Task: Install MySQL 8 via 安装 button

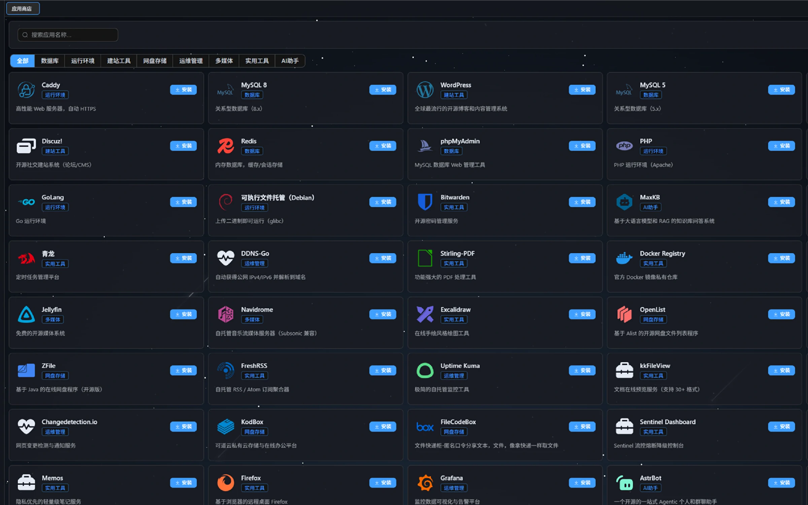Action: 383,90
